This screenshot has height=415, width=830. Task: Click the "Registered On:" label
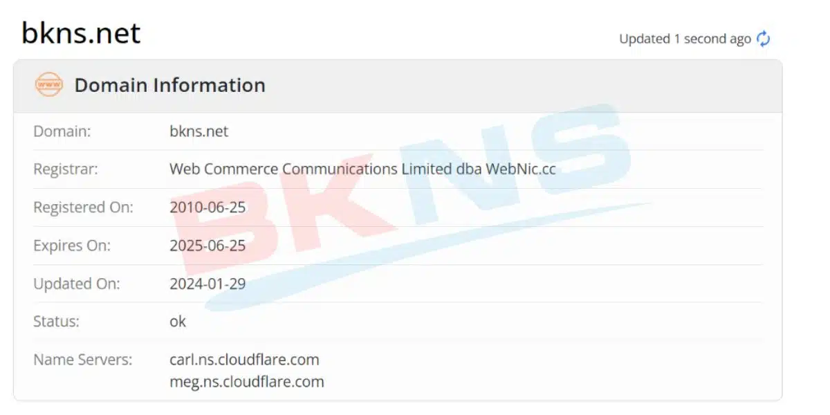pyautogui.click(x=83, y=207)
